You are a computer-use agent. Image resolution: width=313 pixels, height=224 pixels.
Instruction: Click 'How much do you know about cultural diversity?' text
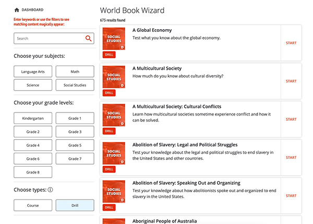178,76
